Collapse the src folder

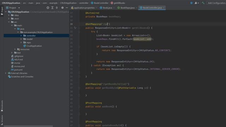click(x=9, y=22)
